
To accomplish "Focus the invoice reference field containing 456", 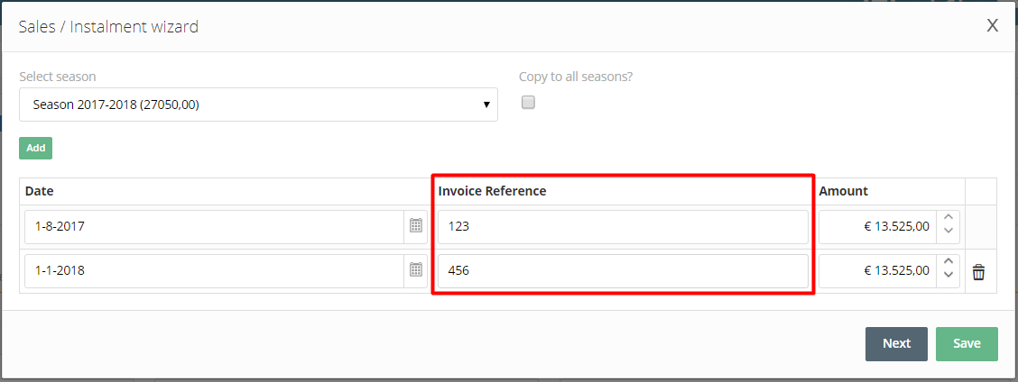I will [624, 271].
